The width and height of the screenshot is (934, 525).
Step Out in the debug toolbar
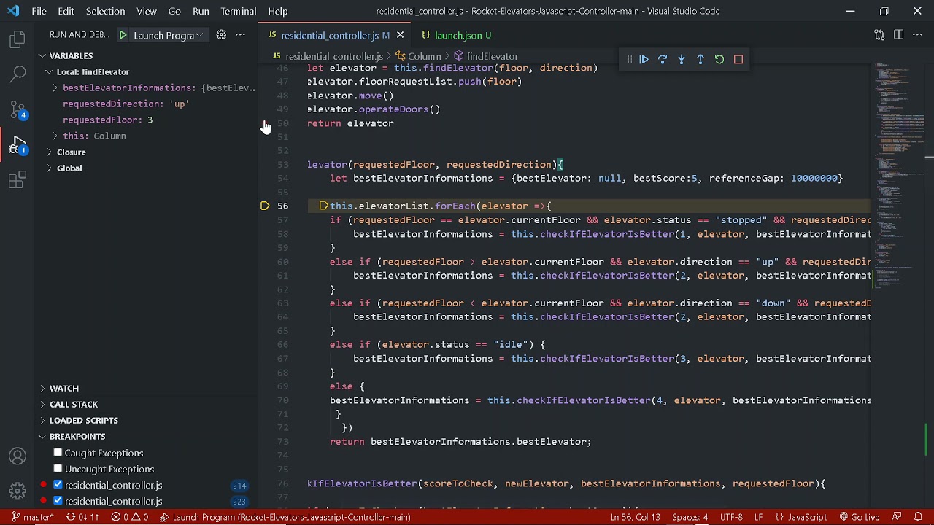point(700,60)
